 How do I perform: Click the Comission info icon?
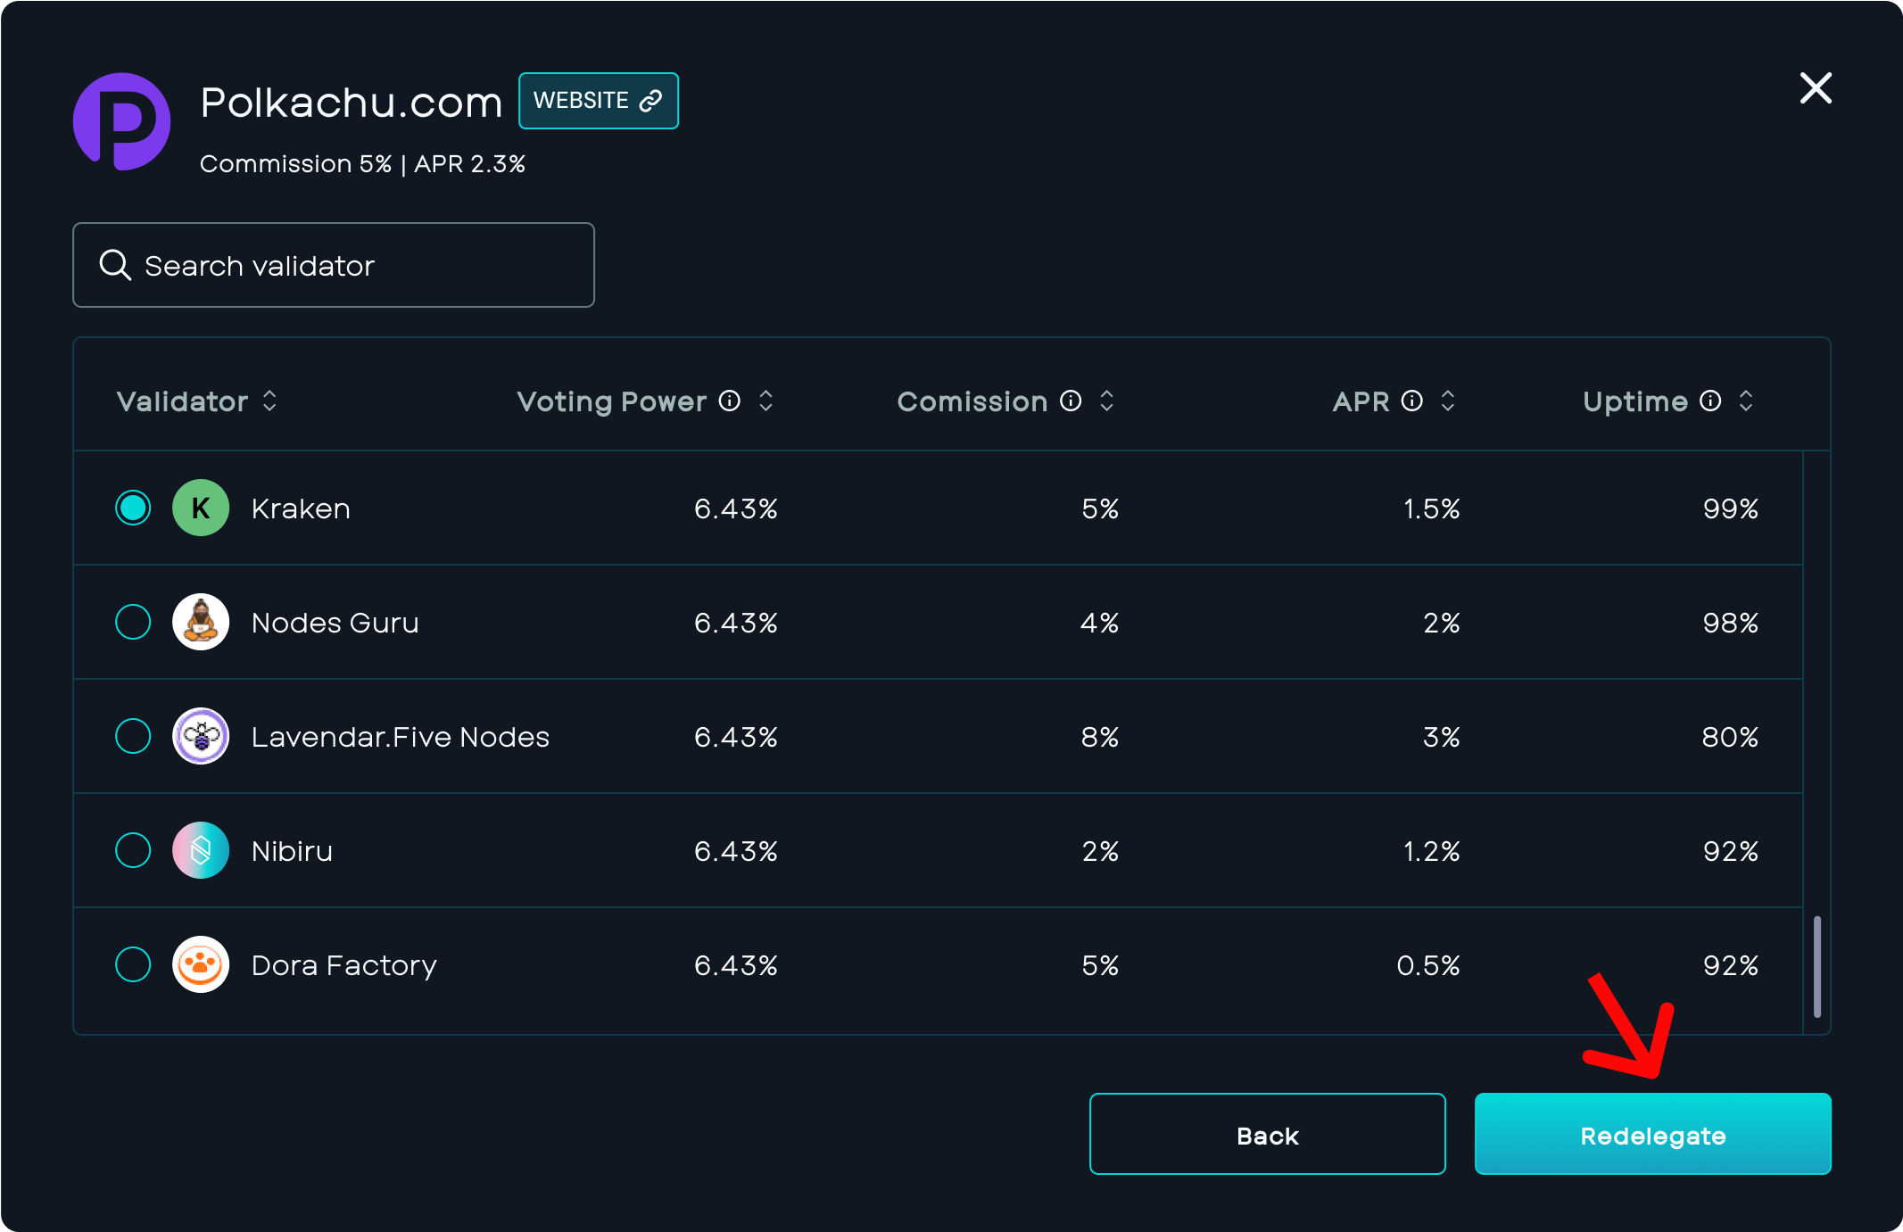[x=1071, y=401]
